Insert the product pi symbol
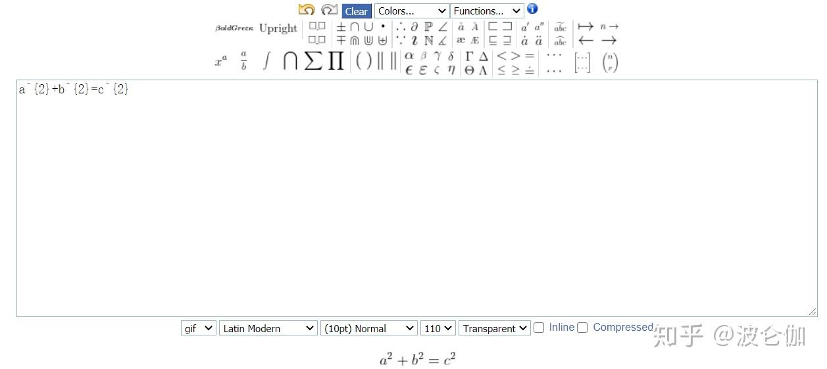Screen dimensions: 827x369 point(336,61)
